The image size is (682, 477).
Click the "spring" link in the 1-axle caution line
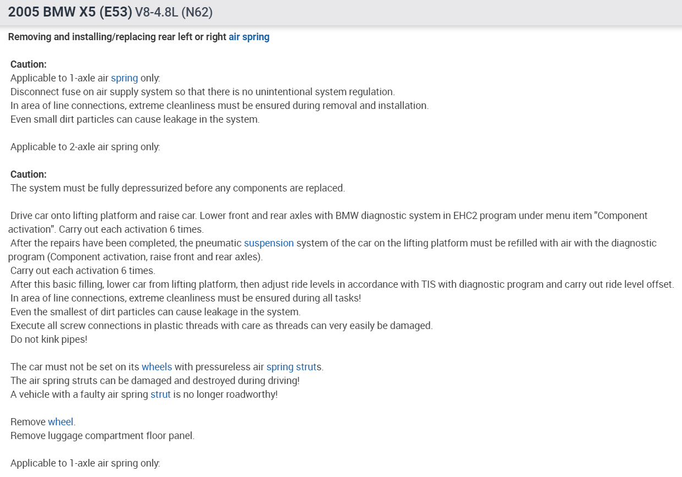(x=124, y=78)
